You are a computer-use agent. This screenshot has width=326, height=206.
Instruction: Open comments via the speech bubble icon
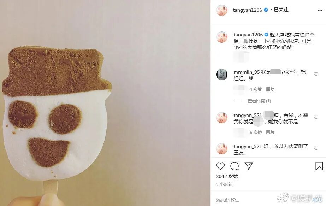coord(235,166)
